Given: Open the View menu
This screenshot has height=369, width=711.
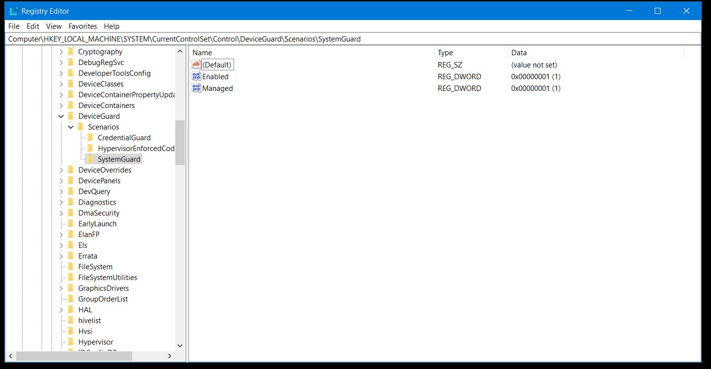Looking at the screenshot, I should point(54,26).
